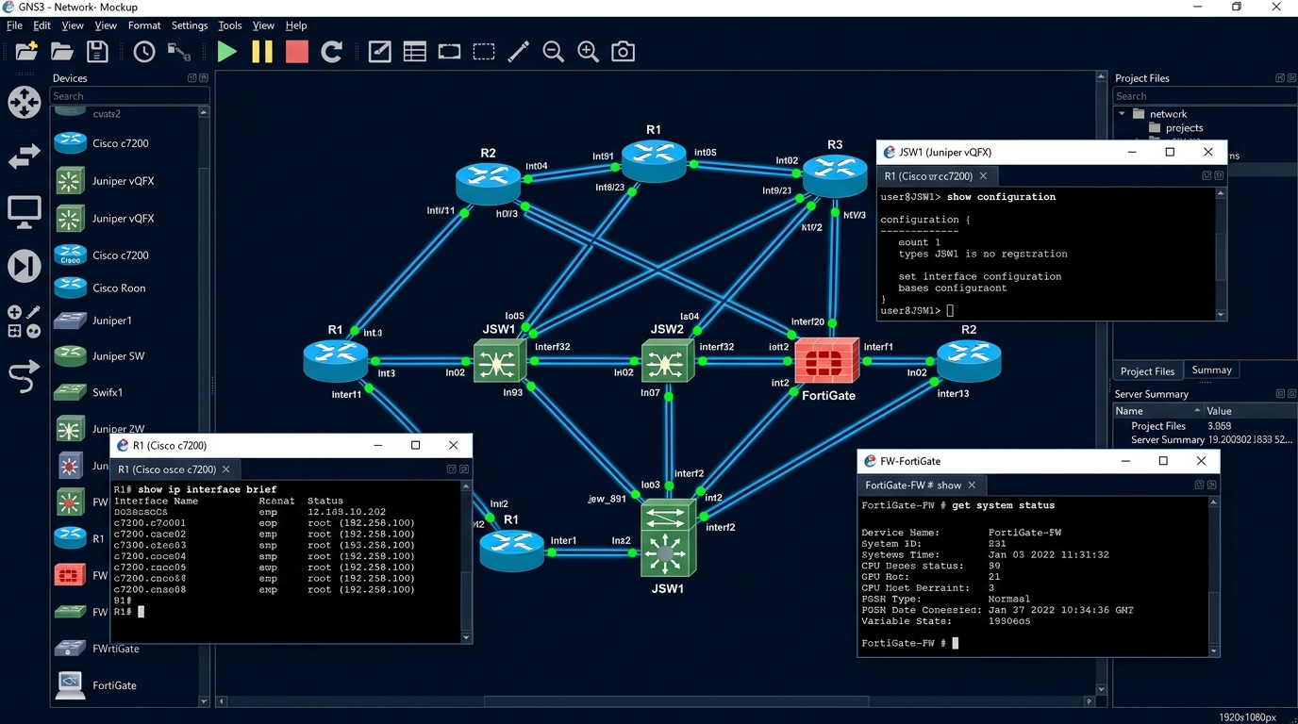This screenshot has width=1298, height=724.
Task: Float the Devices panel with its undock icon
Action: click(x=191, y=78)
